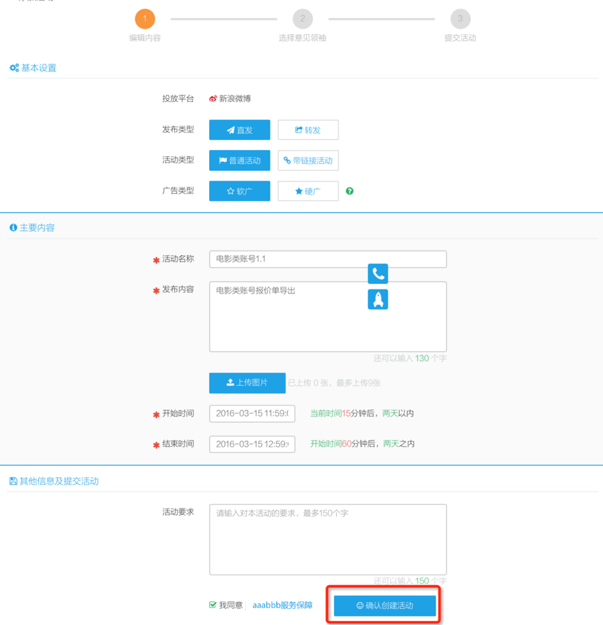Select 转发 publish type
The image size is (603, 625).
click(x=308, y=130)
